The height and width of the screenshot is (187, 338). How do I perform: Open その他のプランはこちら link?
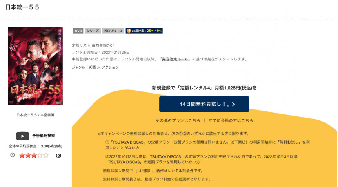pyautogui.click(x=178, y=120)
